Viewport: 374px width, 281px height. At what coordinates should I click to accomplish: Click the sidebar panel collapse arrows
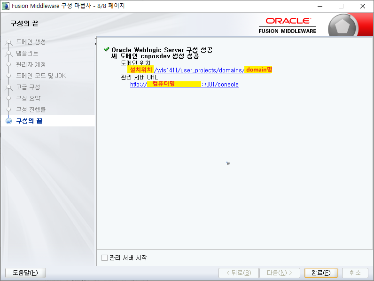coord(96,41)
